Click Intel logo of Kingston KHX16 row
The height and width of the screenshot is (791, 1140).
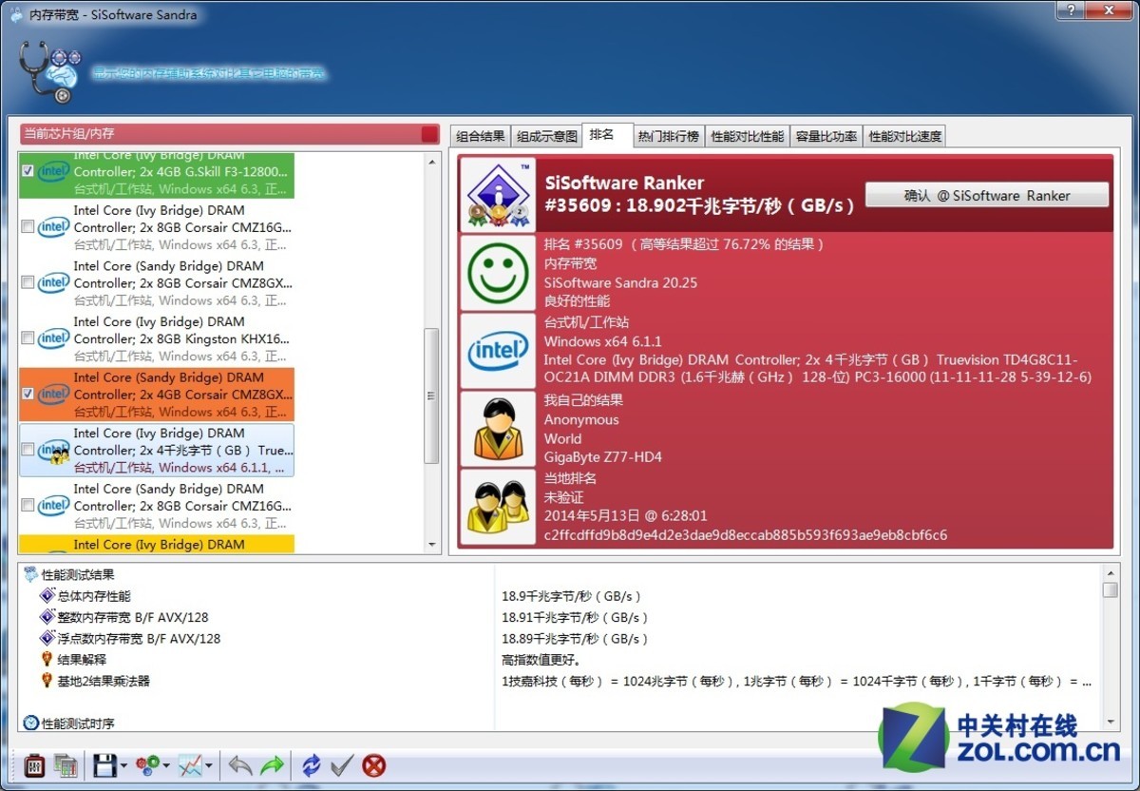tap(53, 338)
